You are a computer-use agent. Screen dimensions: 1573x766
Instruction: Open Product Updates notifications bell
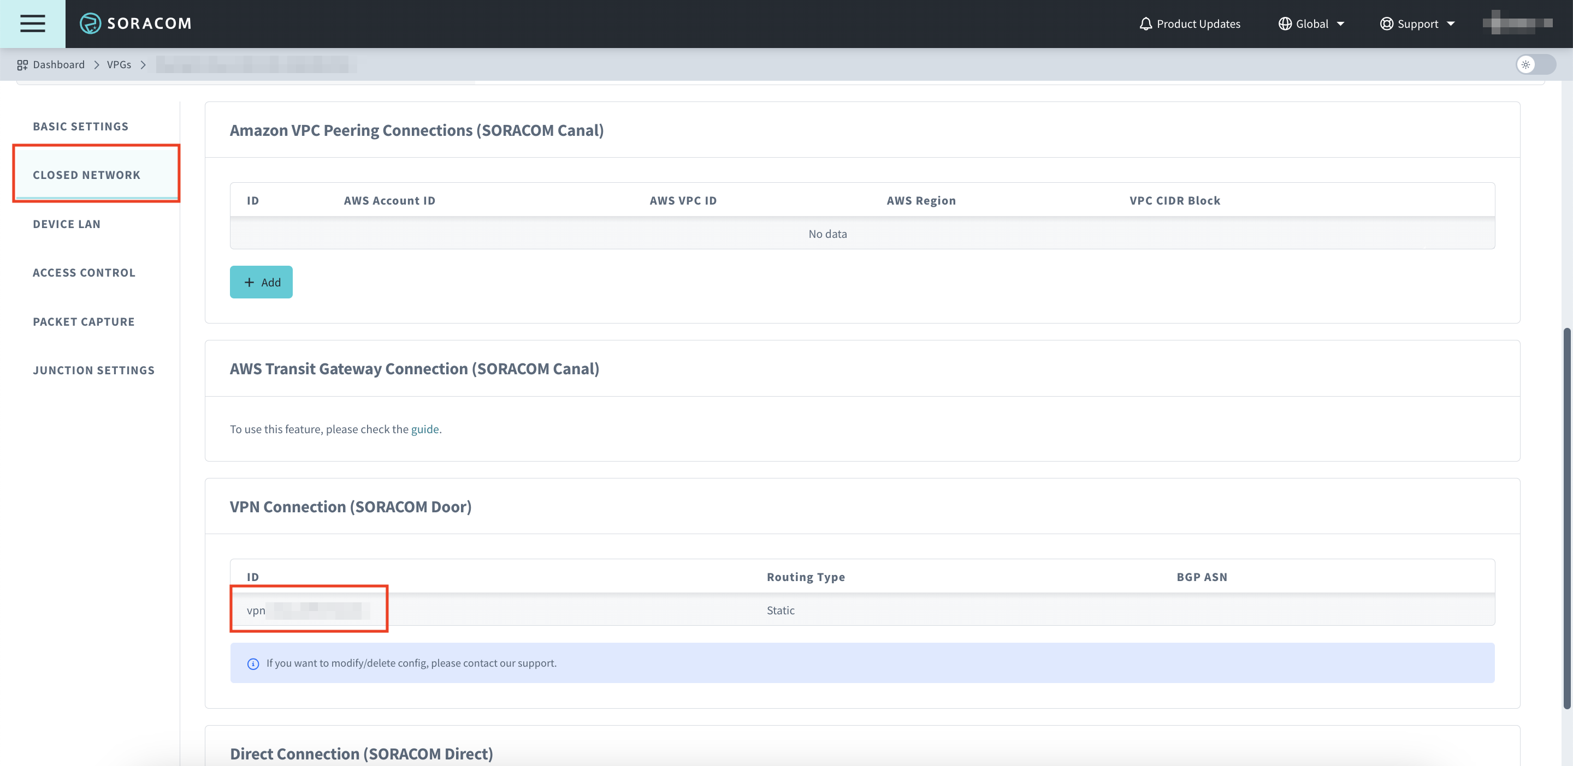1145,23
